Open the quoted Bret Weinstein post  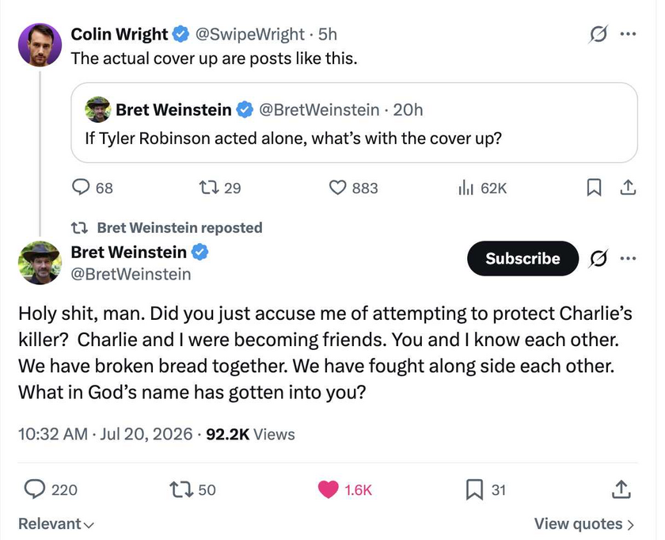point(354,123)
